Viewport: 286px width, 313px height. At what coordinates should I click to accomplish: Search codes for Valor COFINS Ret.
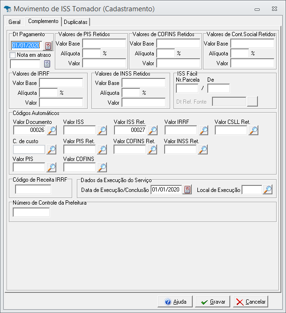[x=152, y=150]
